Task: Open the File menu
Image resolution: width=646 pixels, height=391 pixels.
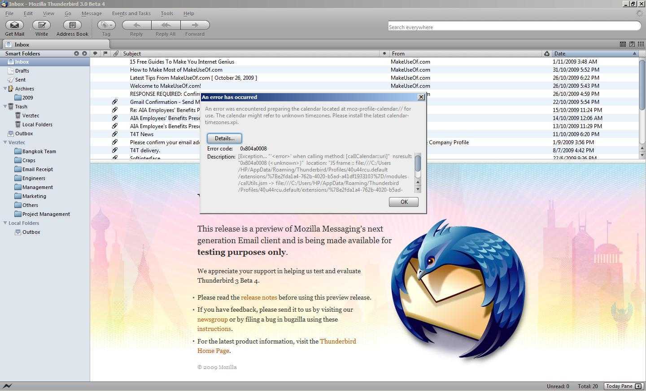Action: click(x=9, y=13)
